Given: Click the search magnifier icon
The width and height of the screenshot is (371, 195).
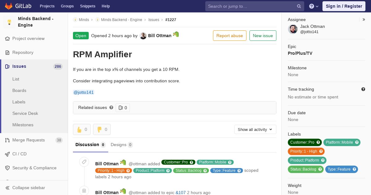Looking at the screenshot, I should pyautogui.click(x=299, y=6).
